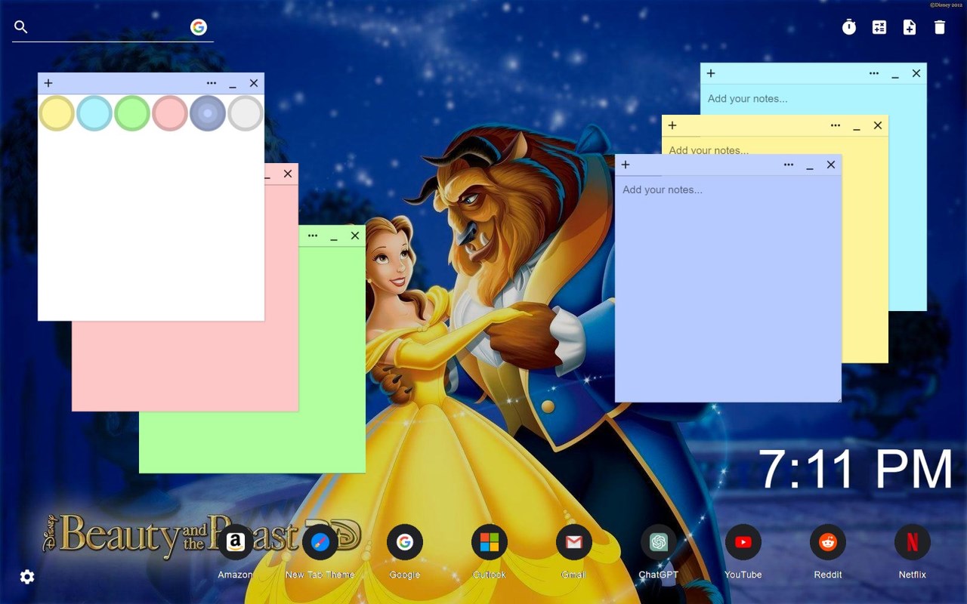Close the green sticky note

coord(355,236)
